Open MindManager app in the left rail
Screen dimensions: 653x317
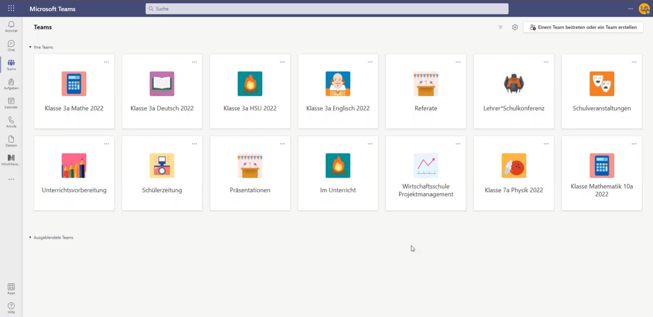[11, 160]
